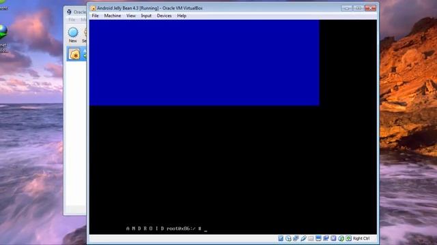Close the Android VM window
Viewport: 437px width, 245px height.
371,8
